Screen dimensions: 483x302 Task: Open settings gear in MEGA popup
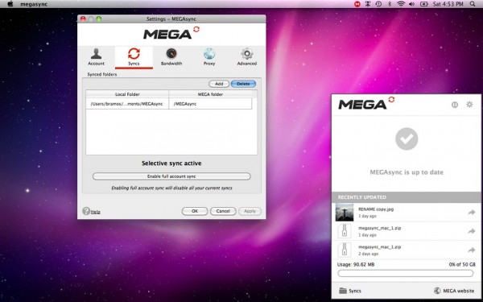(x=469, y=105)
